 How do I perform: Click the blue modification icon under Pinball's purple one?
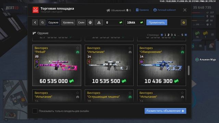[37, 66]
